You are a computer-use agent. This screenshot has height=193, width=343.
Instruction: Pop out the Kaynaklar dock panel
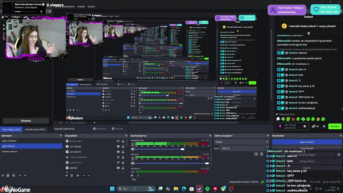tap(126, 136)
